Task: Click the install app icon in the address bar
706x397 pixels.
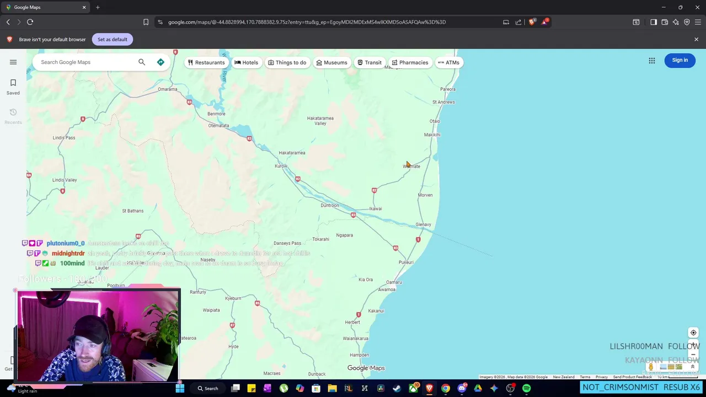Action: [x=506, y=22]
